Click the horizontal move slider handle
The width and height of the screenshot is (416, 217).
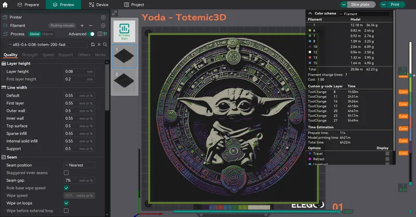(339, 211)
